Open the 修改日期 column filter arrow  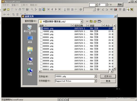coord(88,26)
